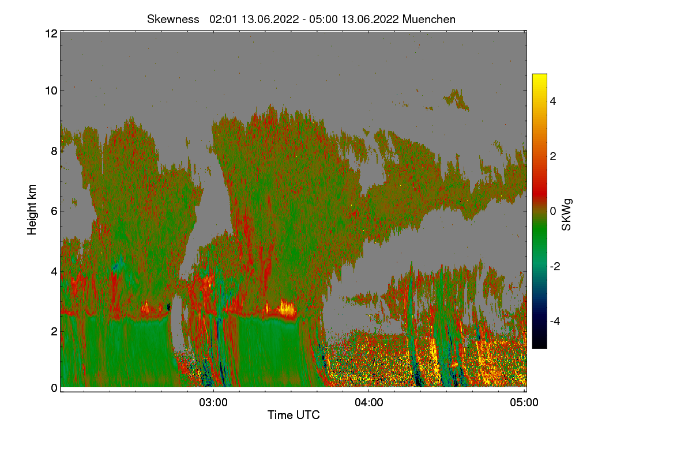The width and height of the screenshot is (692, 461).
Task: Click the plot title starting with Skewness
Action: [301, 19]
